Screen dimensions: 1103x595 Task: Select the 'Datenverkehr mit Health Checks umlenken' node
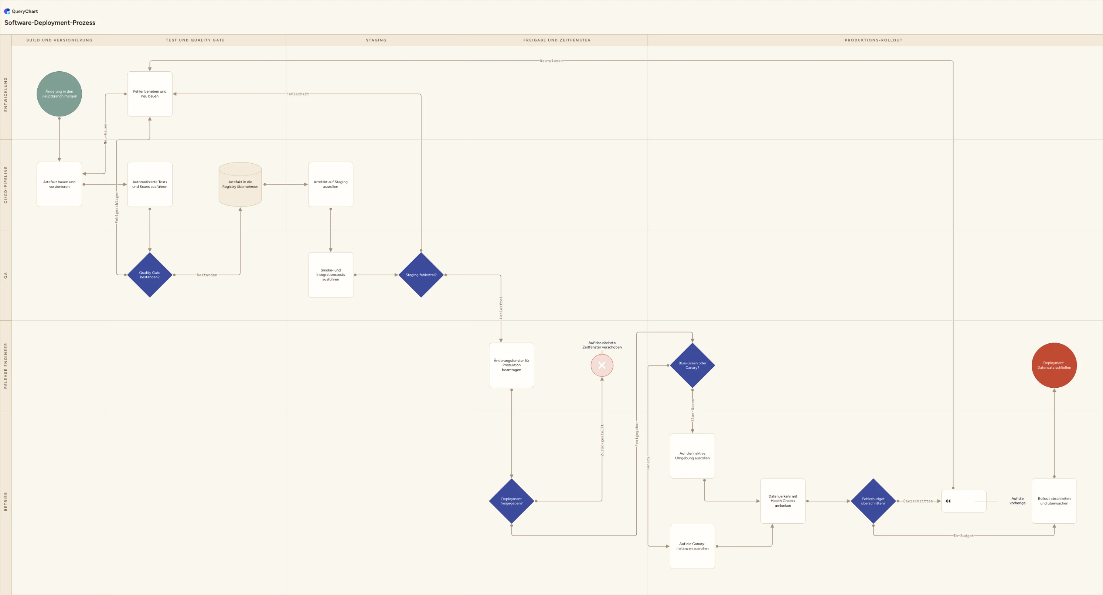point(783,501)
